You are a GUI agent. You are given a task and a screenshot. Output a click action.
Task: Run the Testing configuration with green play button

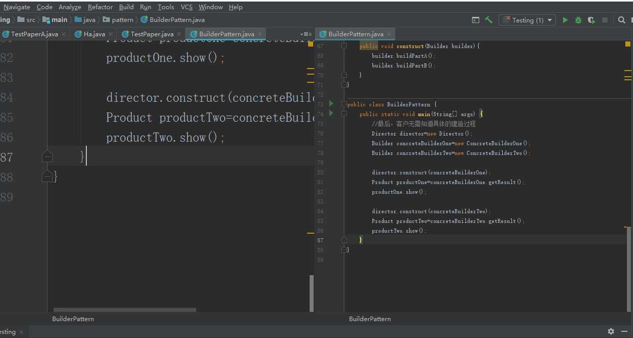565,20
